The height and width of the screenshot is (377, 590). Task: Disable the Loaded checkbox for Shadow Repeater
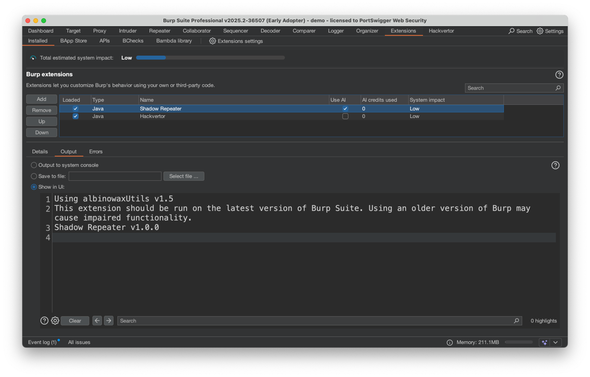click(75, 108)
